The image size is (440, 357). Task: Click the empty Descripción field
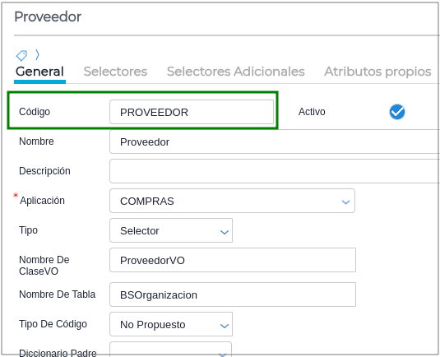[275, 171]
